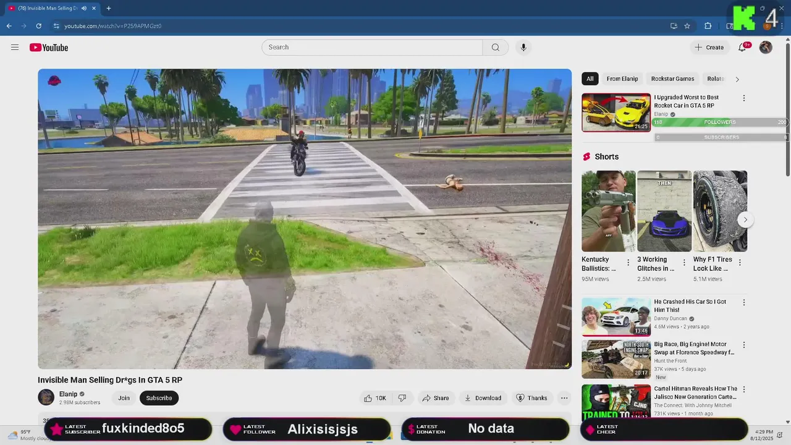Open options for Big Race, Big Engine video

pos(744,345)
